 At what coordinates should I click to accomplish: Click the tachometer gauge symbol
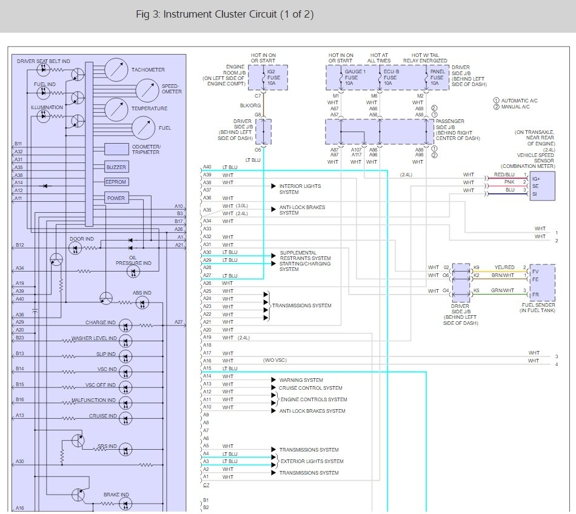116,70
